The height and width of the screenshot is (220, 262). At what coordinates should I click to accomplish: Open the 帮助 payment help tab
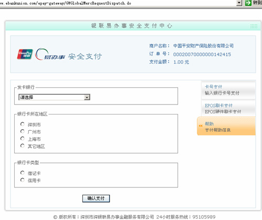tap(226, 127)
